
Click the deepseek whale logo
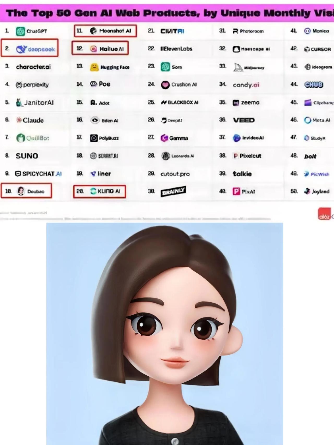click(x=21, y=49)
